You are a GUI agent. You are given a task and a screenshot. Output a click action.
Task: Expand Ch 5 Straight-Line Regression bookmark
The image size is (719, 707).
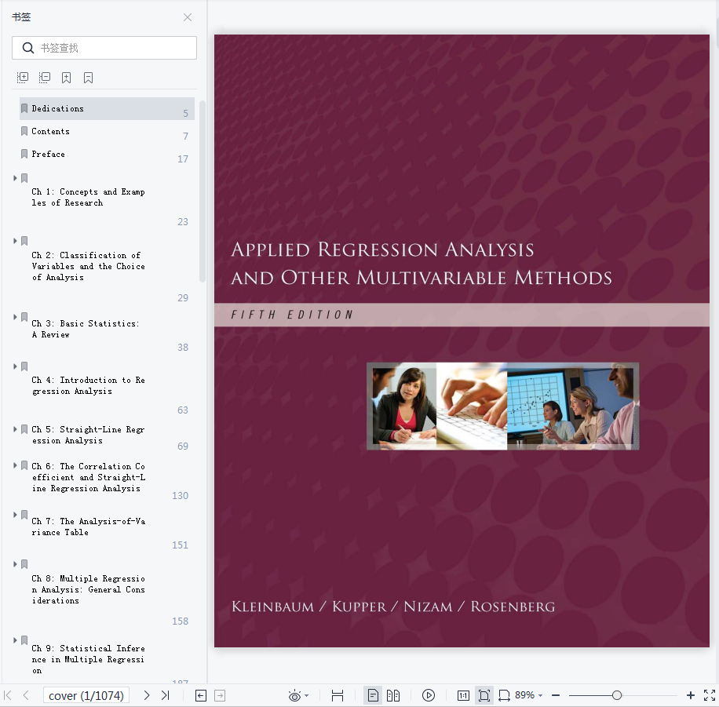pyautogui.click(x=15, y=429)
